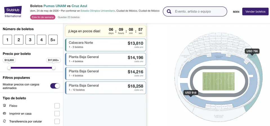
Task: Click the ¡Llega en pocos días! banner text
Action: 84,31
